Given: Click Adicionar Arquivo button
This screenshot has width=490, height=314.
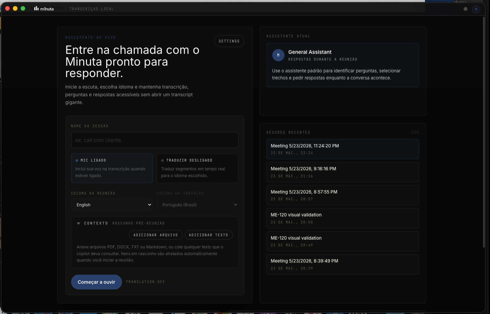Looking at the screenshot, I should point(156,235).
